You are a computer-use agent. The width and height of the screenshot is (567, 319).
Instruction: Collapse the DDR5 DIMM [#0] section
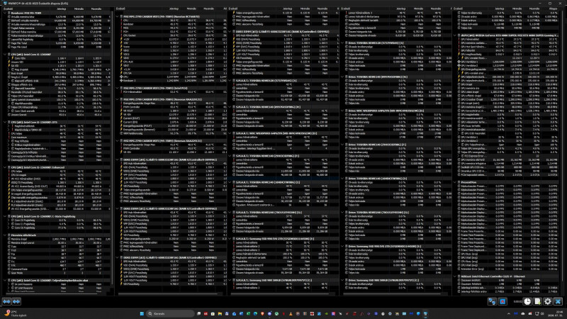pyautogui.click(x=118, y=160)
